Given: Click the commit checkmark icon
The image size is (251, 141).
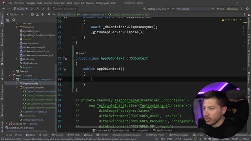Looking at the screenshot, I should (43, 9).
